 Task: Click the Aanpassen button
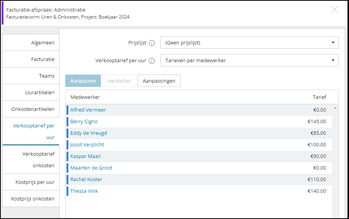83,81
